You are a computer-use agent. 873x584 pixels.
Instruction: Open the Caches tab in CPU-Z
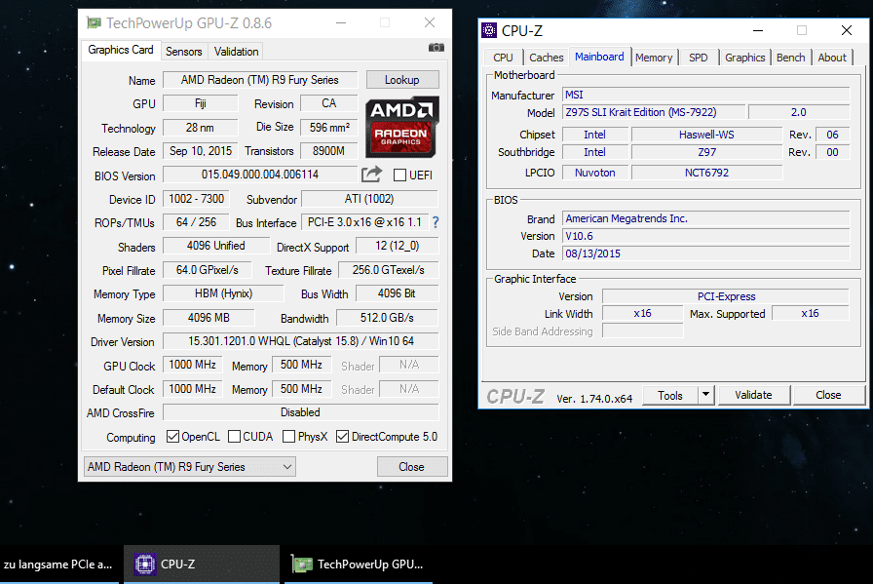pyautogui.click(x=547, y=58)
